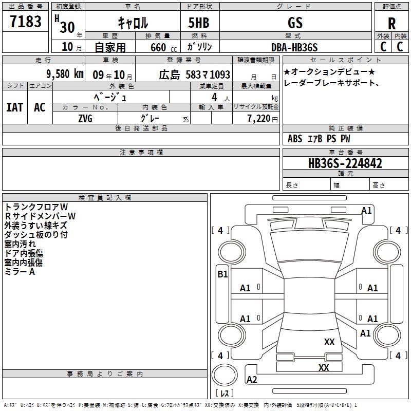
Task: Click the B1 damage mark on the diagram
Action: coord(222,274)
